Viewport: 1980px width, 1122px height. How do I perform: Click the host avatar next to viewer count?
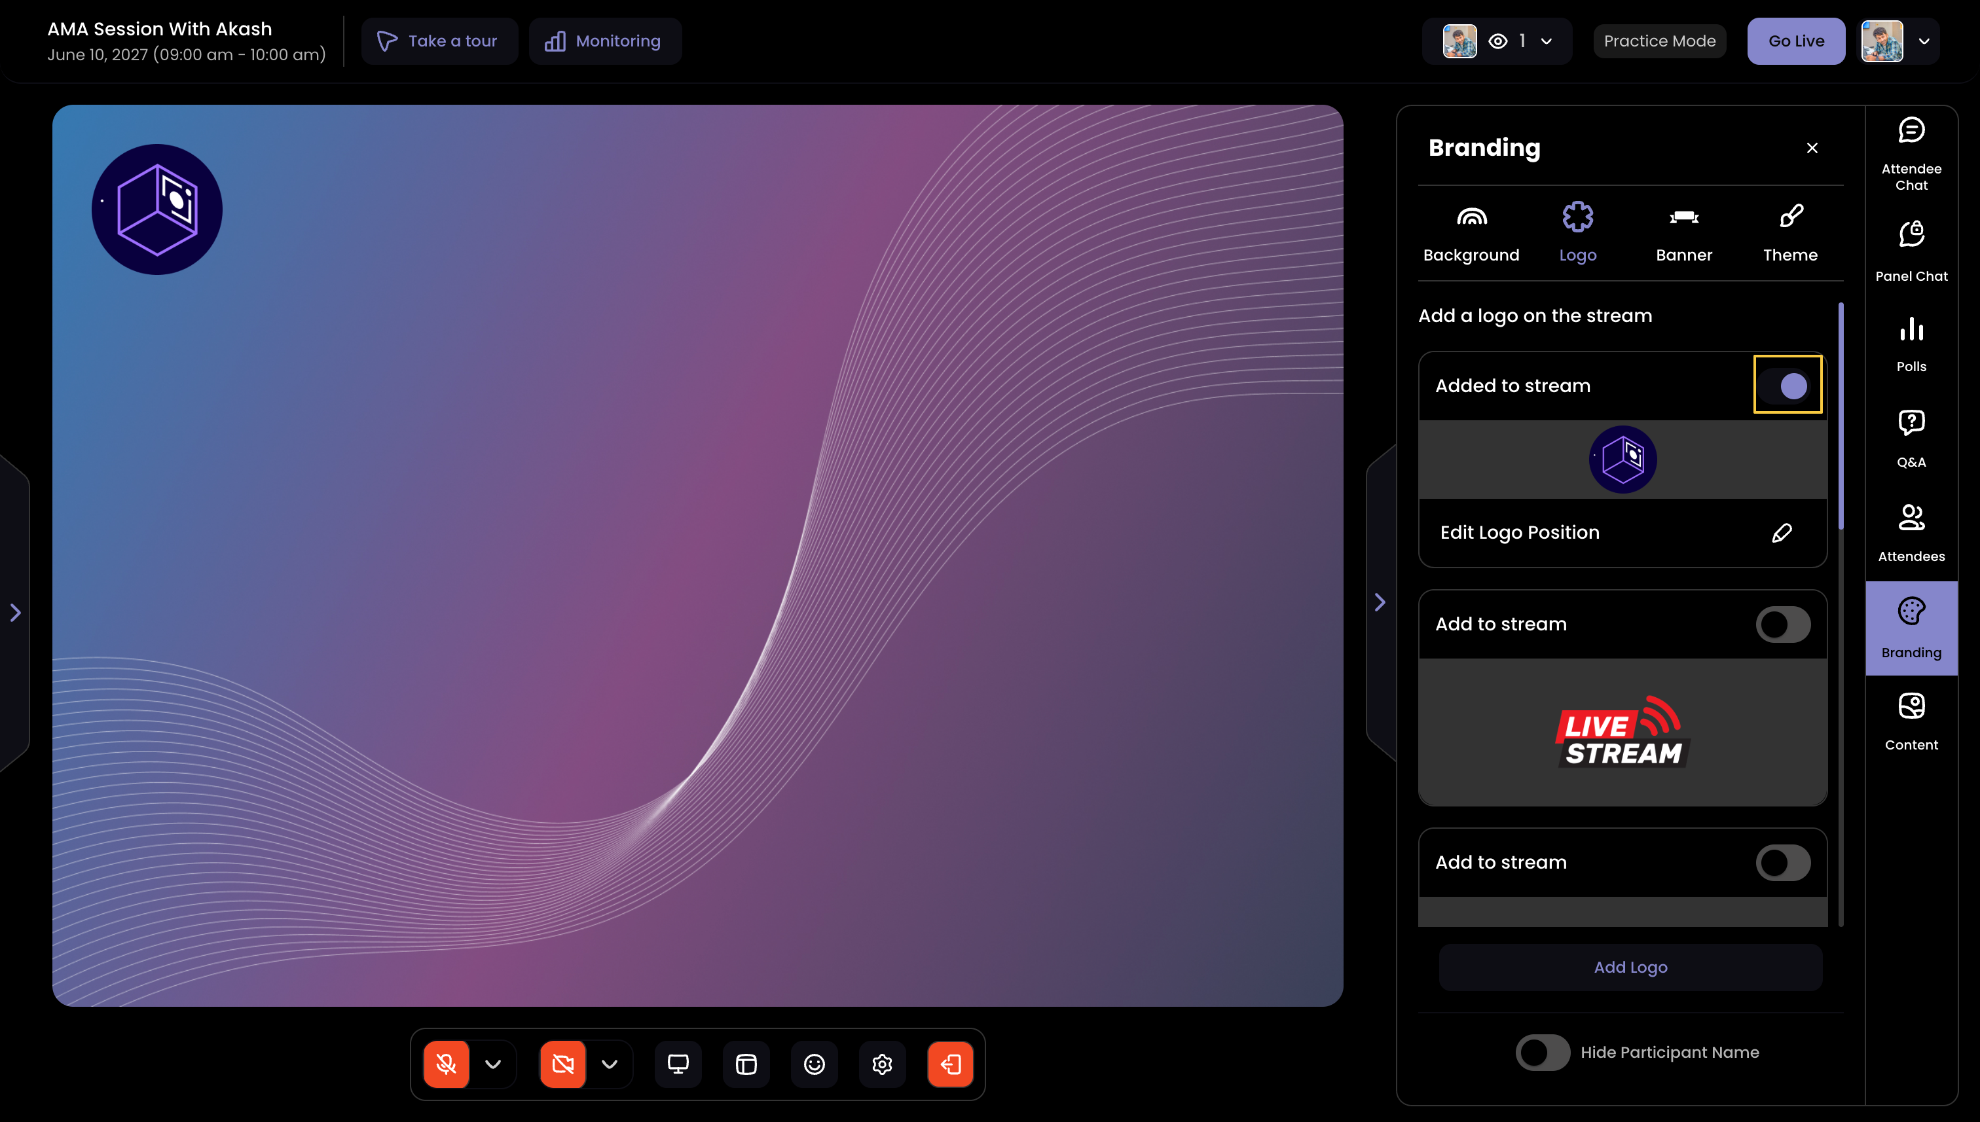(1459, 41)
